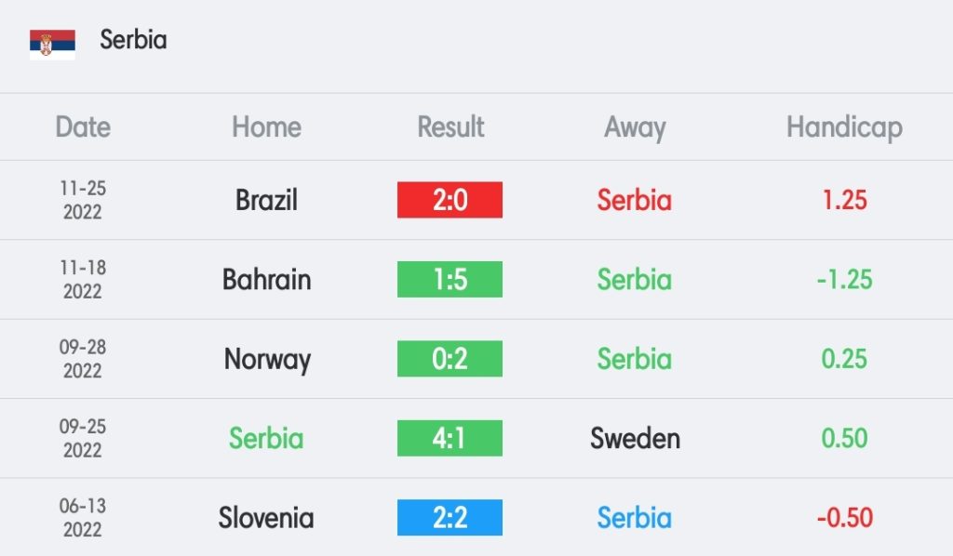Select the Away column header
This screenshot has height=556, width=953.
[x=635, y=128]
